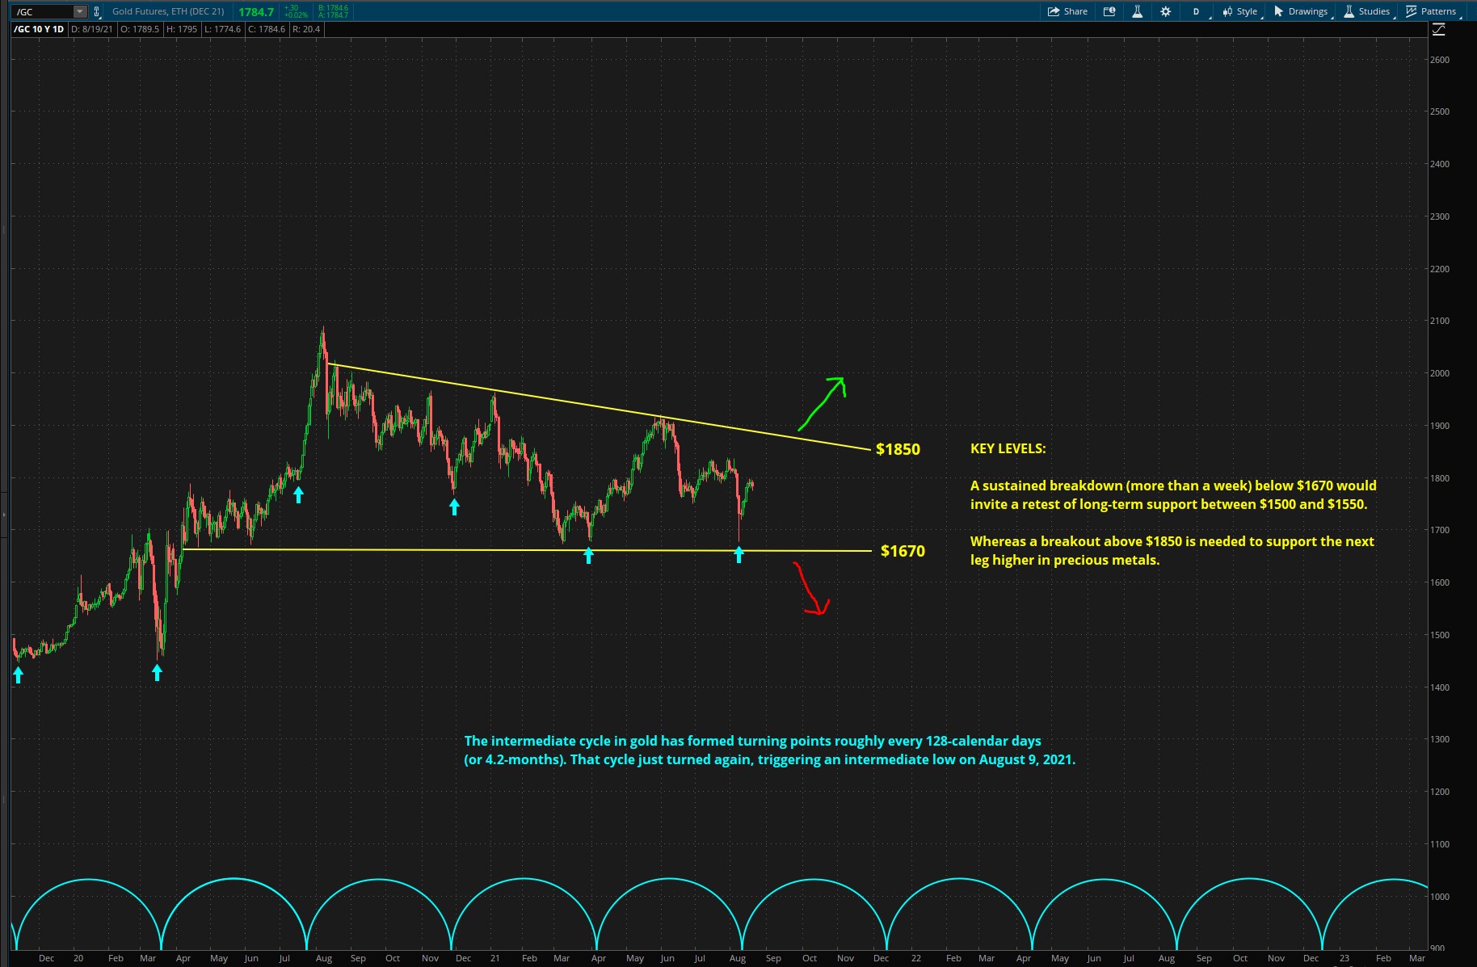Open the Patterns menu
This screenshot has width=1477, height=967.
tap(1432, 11)
